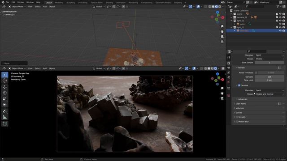The height and width of the screenshot is (161, 287).
Task: Select the Move tool in left toolbar
Action: pos(5,87)
